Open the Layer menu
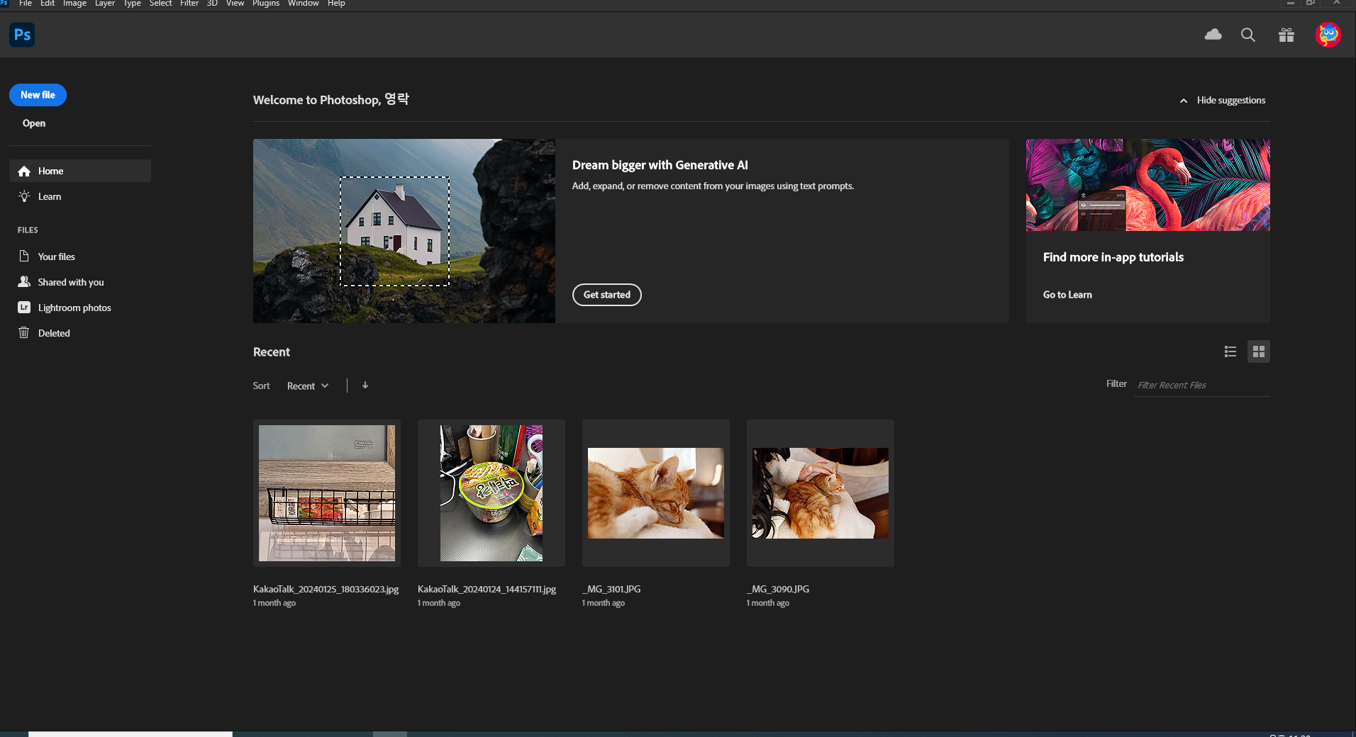1356x737 pixels. [105, 4]
